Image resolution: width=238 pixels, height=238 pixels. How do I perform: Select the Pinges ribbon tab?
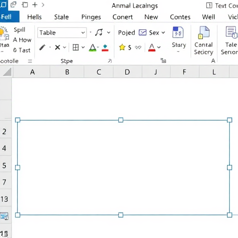point(91,17)
